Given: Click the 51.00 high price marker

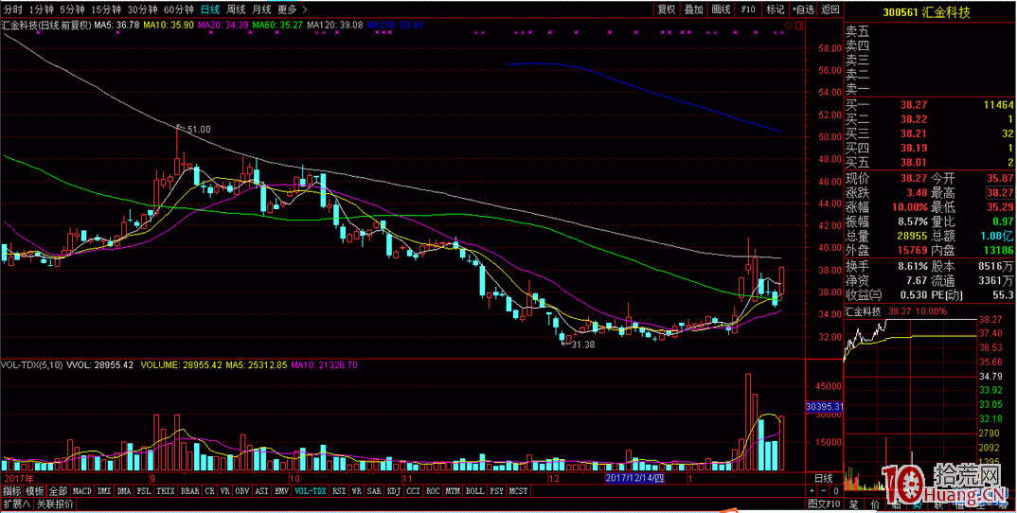Looking at the screenshot, I should 199,130.
